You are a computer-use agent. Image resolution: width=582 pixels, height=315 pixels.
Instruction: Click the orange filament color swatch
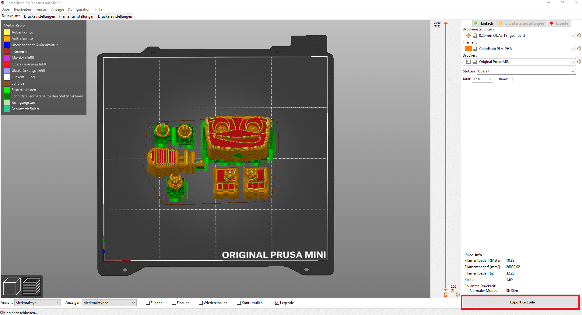[x=468, y=49]
